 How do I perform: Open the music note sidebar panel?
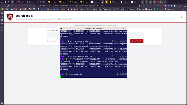click(x=2, y=27)
